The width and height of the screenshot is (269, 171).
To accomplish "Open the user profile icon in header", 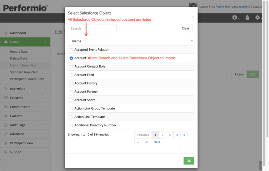I will (247, 18).
